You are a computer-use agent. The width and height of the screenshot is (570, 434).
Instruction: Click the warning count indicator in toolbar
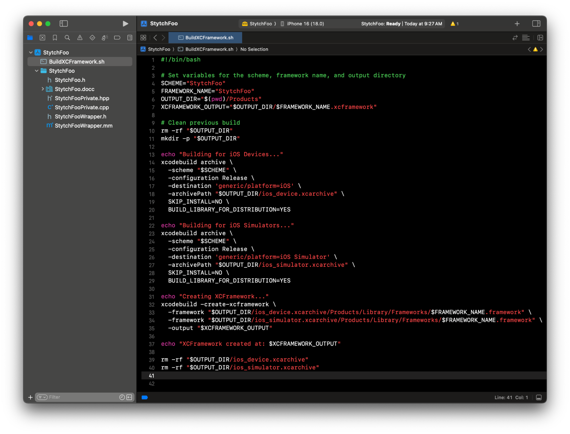tap(454, 24)
